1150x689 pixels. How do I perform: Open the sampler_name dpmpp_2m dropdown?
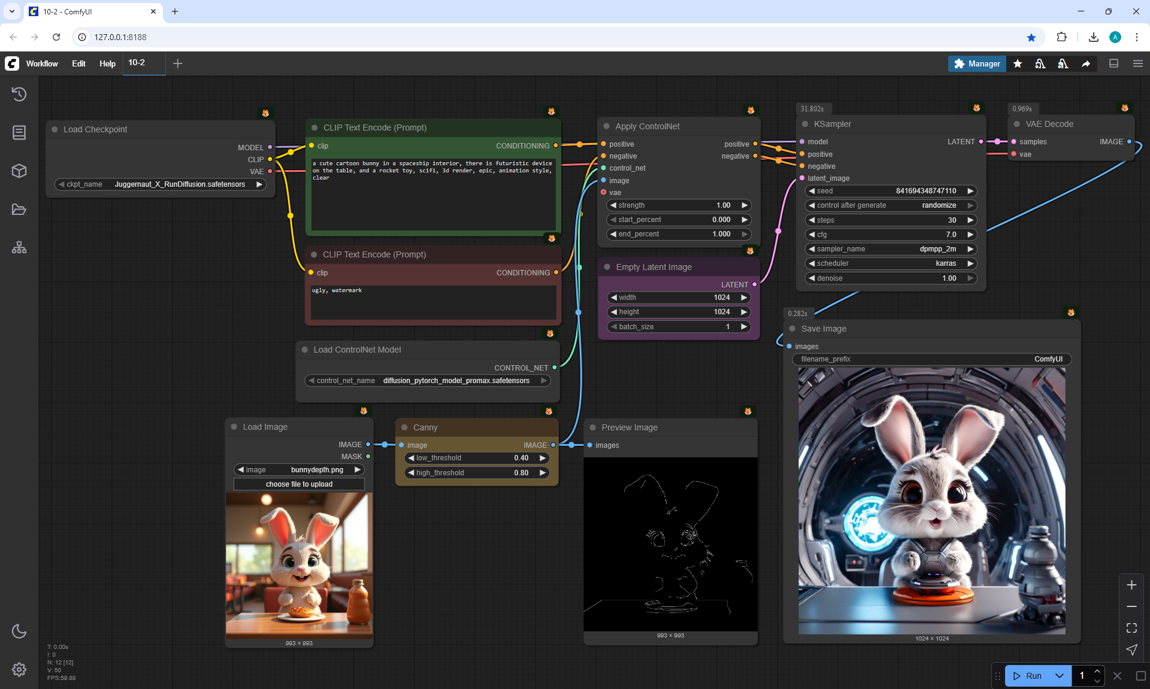[891, 249]
